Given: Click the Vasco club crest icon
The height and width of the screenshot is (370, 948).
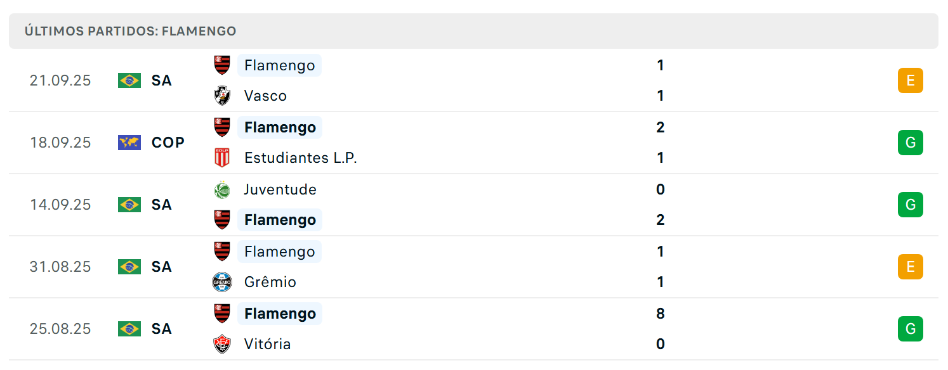Looking at the screenshot, I should [x=222, y=96].
